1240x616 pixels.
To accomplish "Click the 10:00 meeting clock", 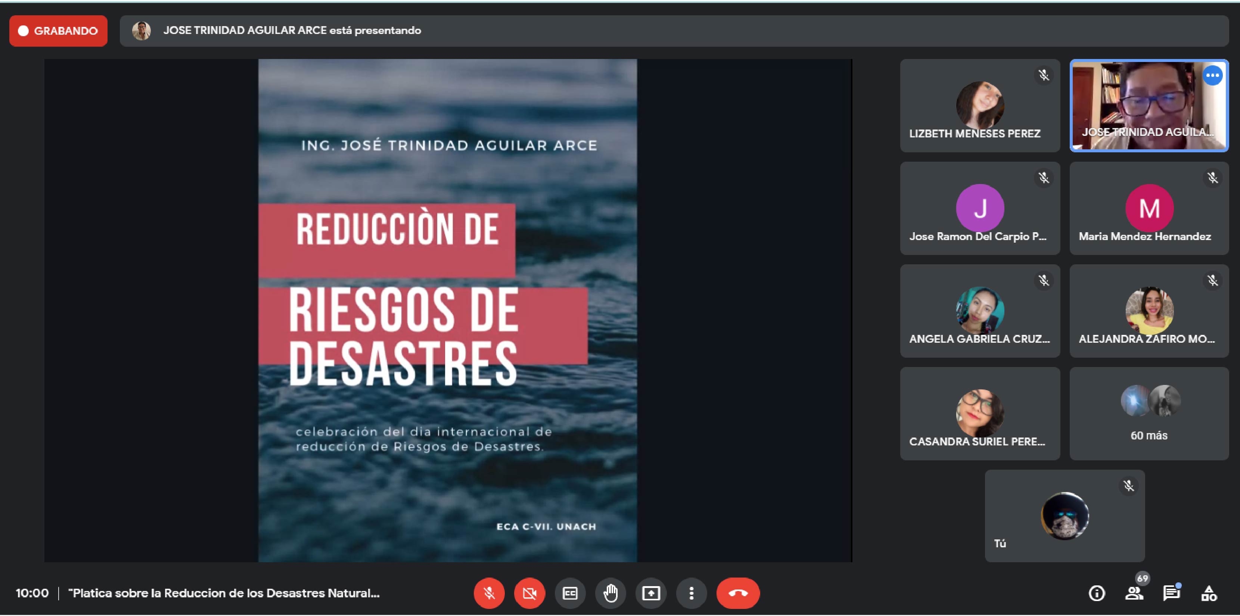I will click(32, 593).
